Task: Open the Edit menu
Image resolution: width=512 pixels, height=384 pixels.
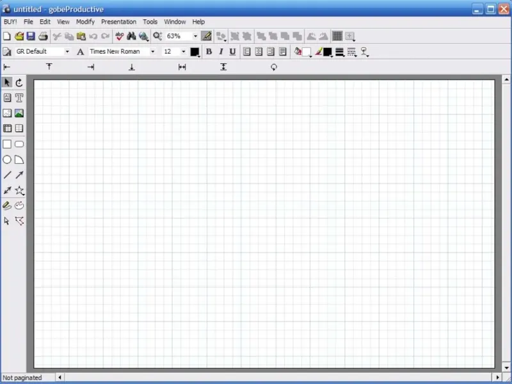Action: point(45,22)
